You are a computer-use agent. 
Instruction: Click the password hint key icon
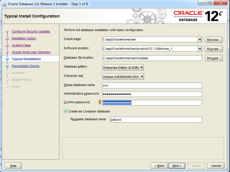click(100, 102)
